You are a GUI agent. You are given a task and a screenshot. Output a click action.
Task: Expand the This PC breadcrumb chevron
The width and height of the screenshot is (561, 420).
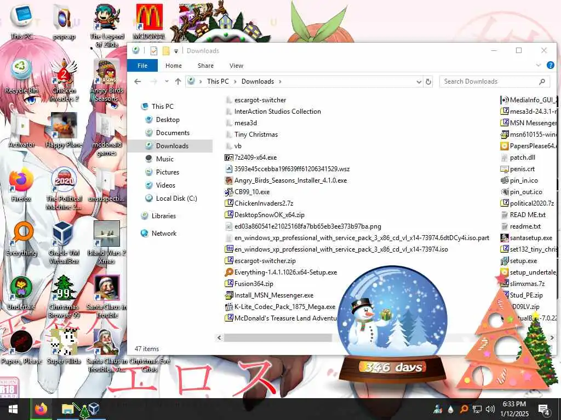(x=235, y=82)
